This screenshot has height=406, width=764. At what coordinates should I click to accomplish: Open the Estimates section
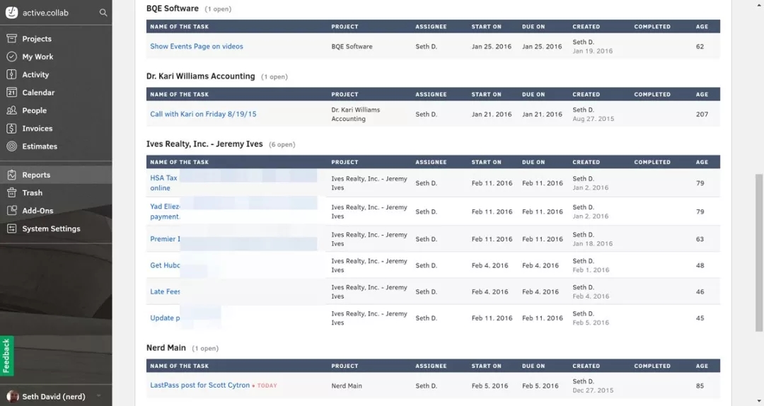[x=40, y=146]
